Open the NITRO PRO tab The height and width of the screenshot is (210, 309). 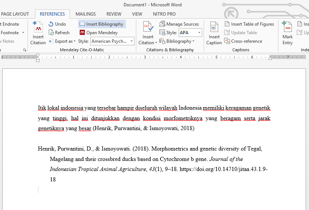click(164, 14)
